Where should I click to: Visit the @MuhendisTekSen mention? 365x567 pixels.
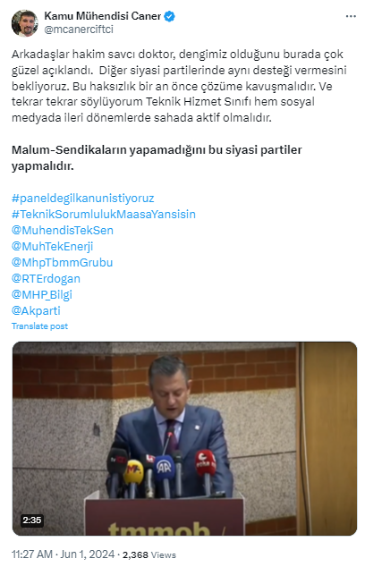(63, 231)
